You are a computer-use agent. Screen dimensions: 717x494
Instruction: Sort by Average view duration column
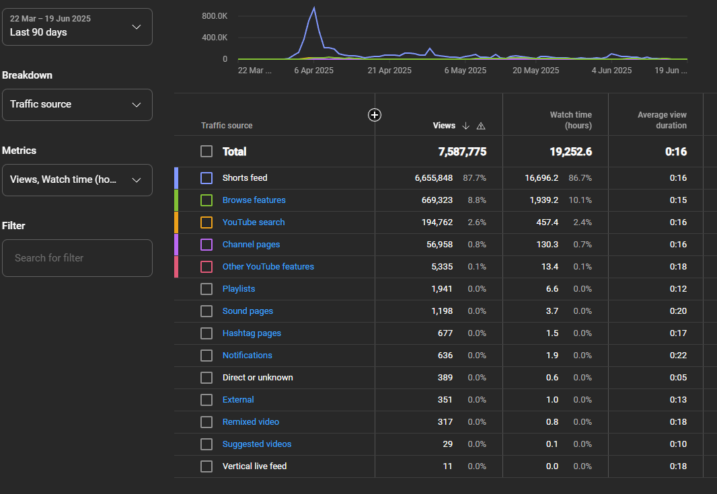662,120
